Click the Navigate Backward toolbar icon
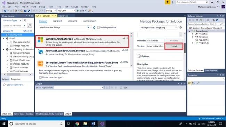The width and height of the screenshot is (226, 127). coord(5,11)
